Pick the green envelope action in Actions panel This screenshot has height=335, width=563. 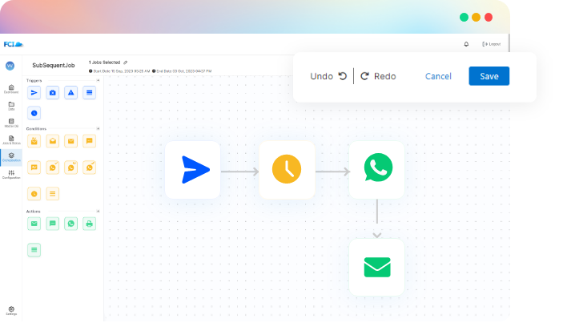tap(34, 224)
